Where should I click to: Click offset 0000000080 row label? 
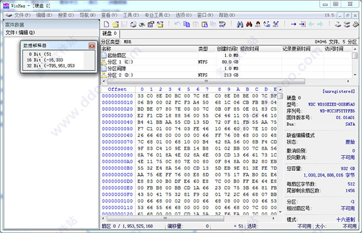click(117, 149)
